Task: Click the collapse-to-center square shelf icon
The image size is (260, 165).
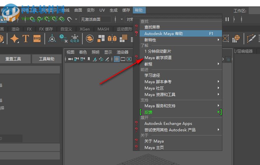Action: click(x=226, y=39)
